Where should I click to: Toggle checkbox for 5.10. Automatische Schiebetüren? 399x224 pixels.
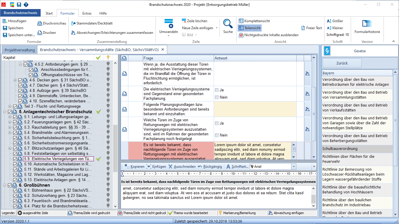(x=15, y=164)
